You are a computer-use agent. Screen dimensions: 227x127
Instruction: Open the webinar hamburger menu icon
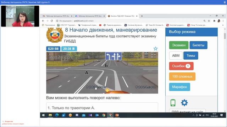pyautogui.click(x=225, y=2)
